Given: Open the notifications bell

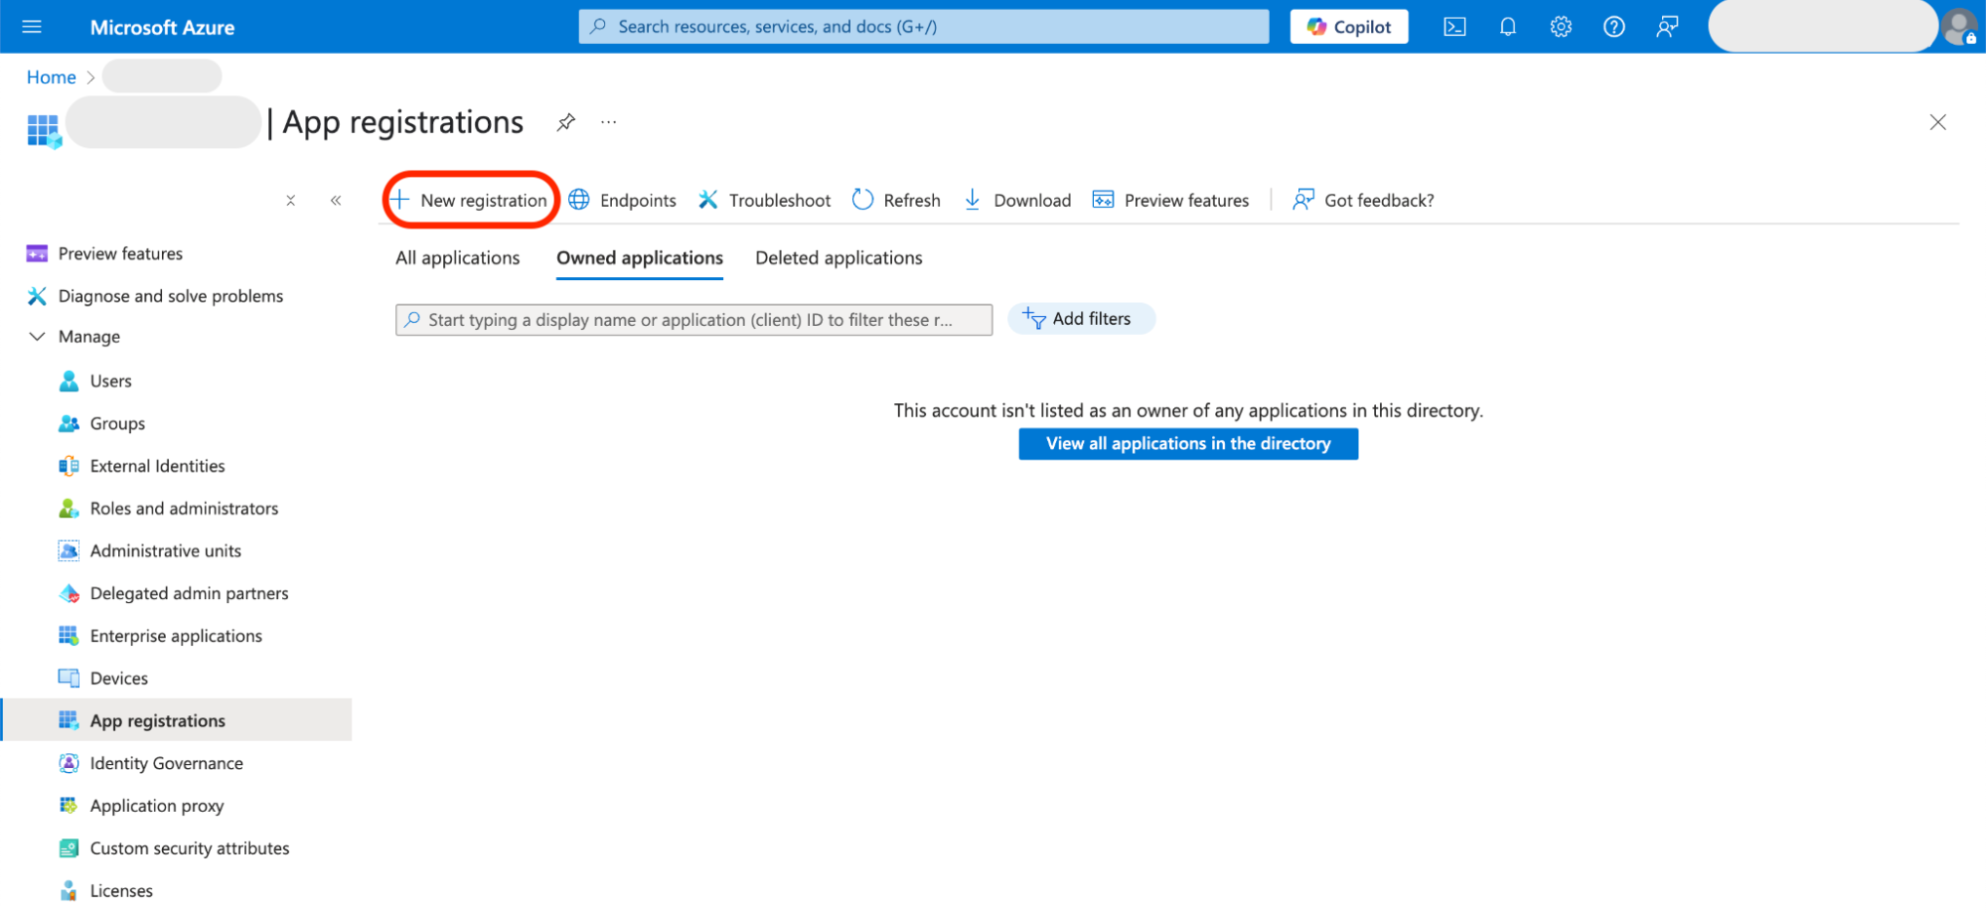Looking at the screenshot, I should tap(1507, 27).
